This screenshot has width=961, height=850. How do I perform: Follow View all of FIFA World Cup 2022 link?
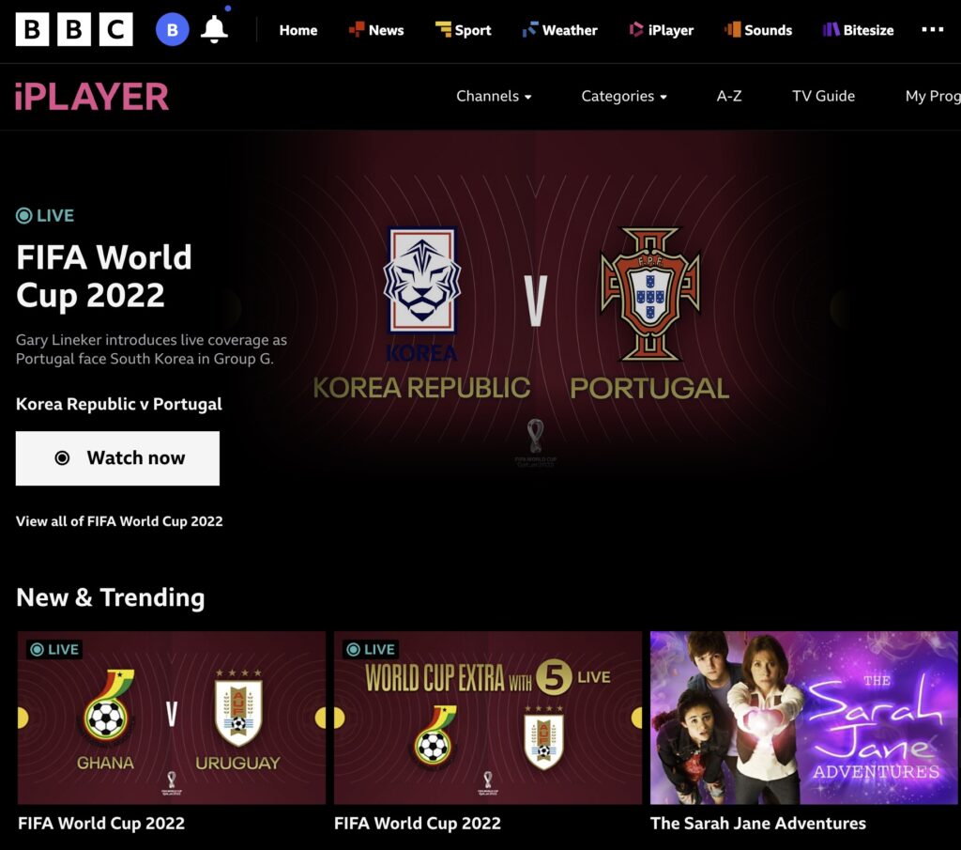[x=119, y=521]
